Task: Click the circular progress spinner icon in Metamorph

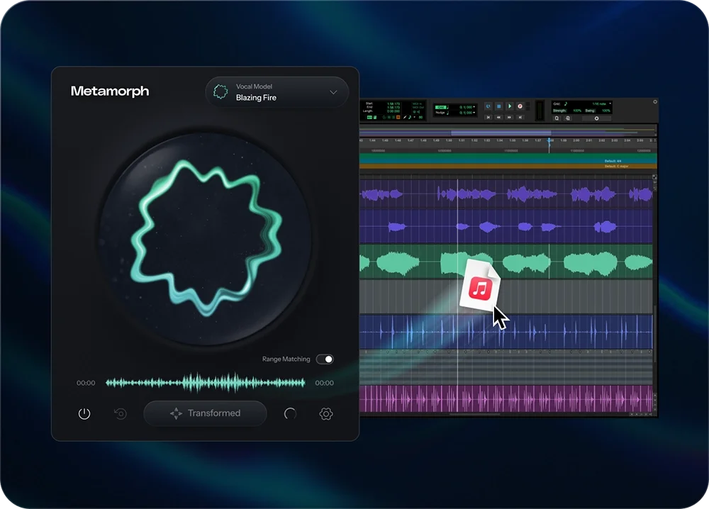Action: (290, 413)
